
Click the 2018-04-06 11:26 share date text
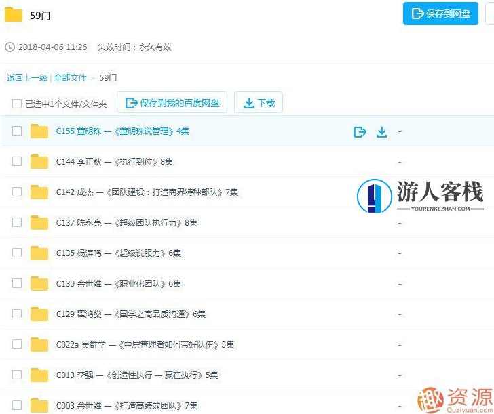pyautogui.click(x=53, y=47)
